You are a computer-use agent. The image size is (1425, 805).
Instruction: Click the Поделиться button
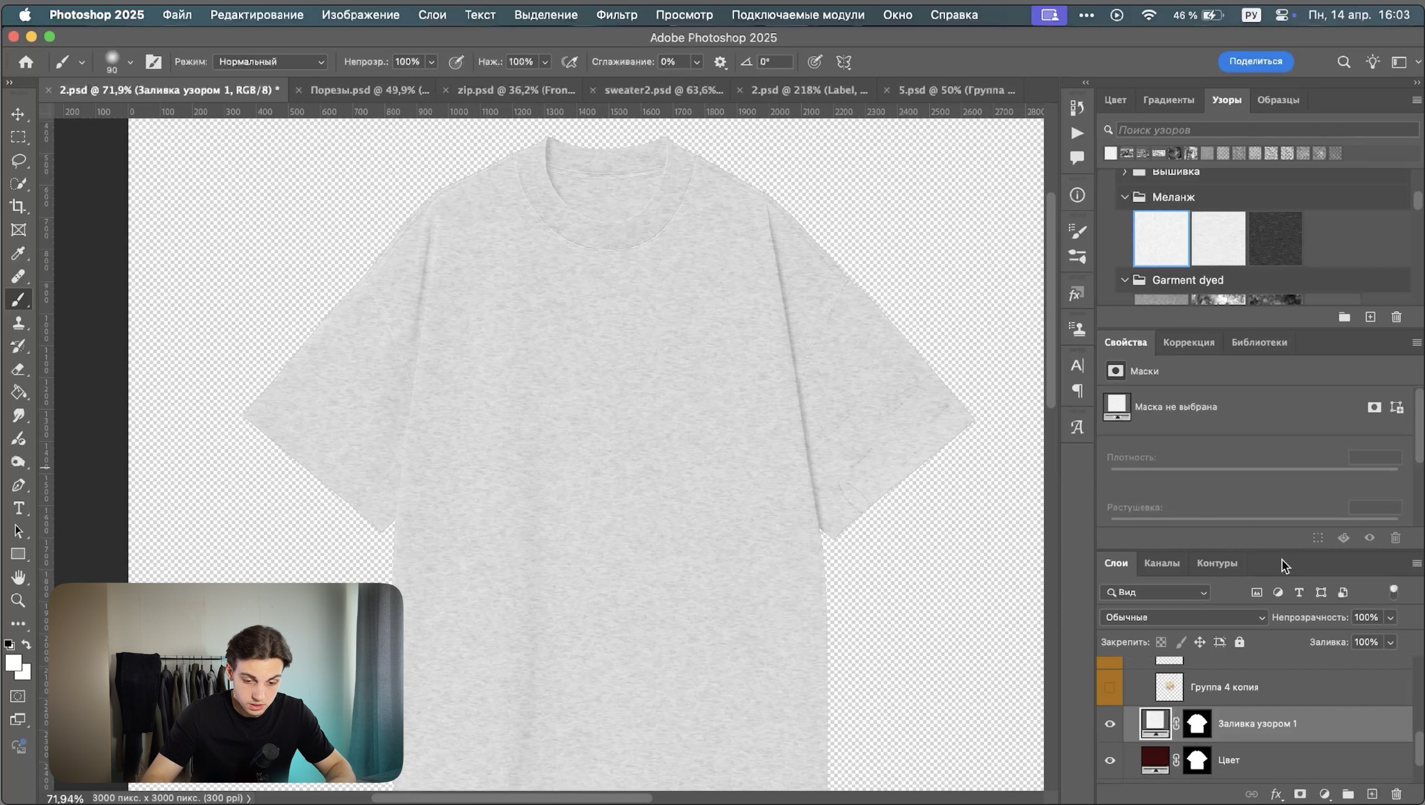[x=1255, y=61]
